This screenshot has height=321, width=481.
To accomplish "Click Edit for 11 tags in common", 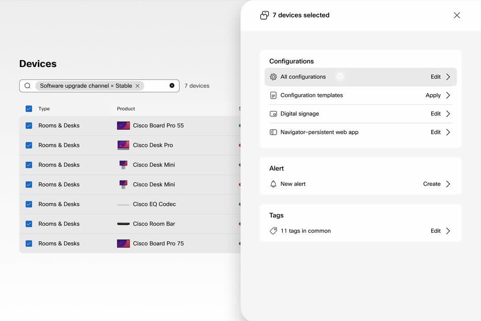I will point(436,230).
